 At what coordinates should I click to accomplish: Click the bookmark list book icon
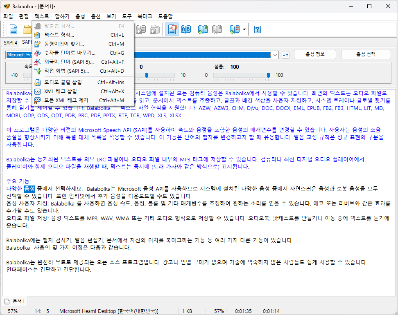point(234,29)
